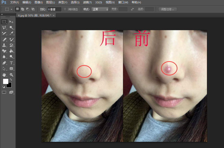This screenshot has height=148, width=224.
Task: Open the 样式 style dropdown
Action: 100,9
